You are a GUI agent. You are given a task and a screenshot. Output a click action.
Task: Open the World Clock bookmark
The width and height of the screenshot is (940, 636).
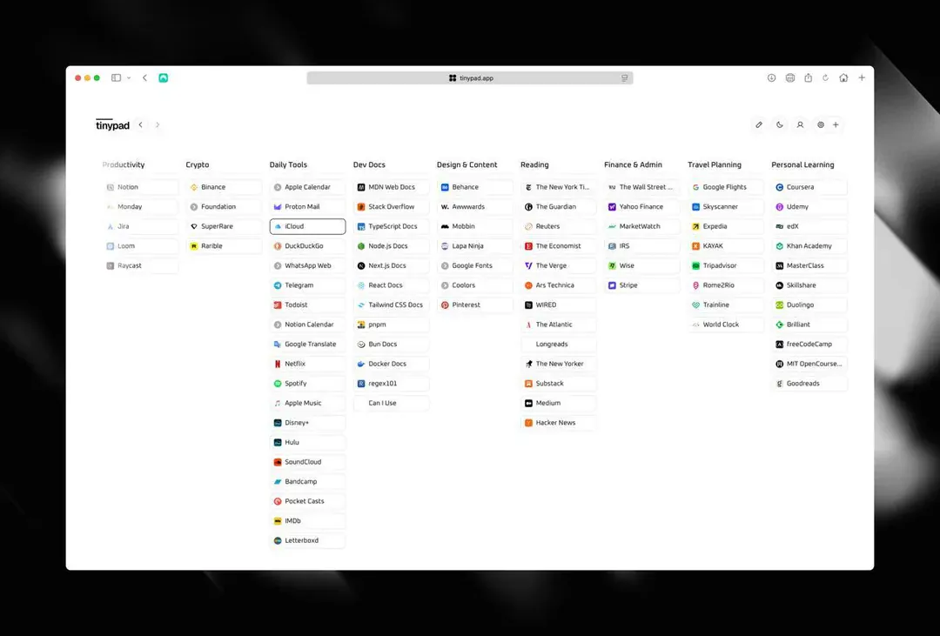[x=725, y=325]
